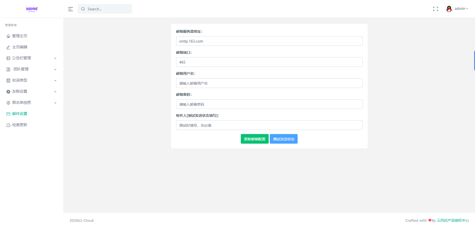Open the admin account dropdown
Screen dimensions: 475x228
click(460, 8)
